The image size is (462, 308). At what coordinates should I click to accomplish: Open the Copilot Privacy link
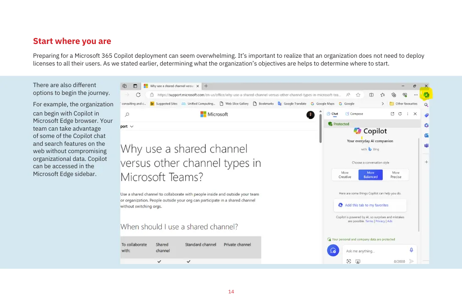(380, 221)
